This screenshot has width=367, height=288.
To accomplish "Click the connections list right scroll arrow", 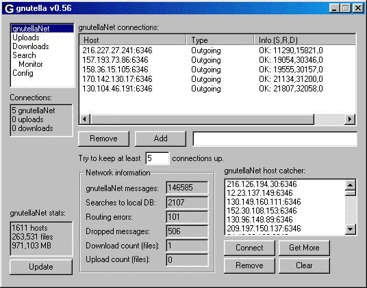I will pyautogui.click(x=350, y=119).
